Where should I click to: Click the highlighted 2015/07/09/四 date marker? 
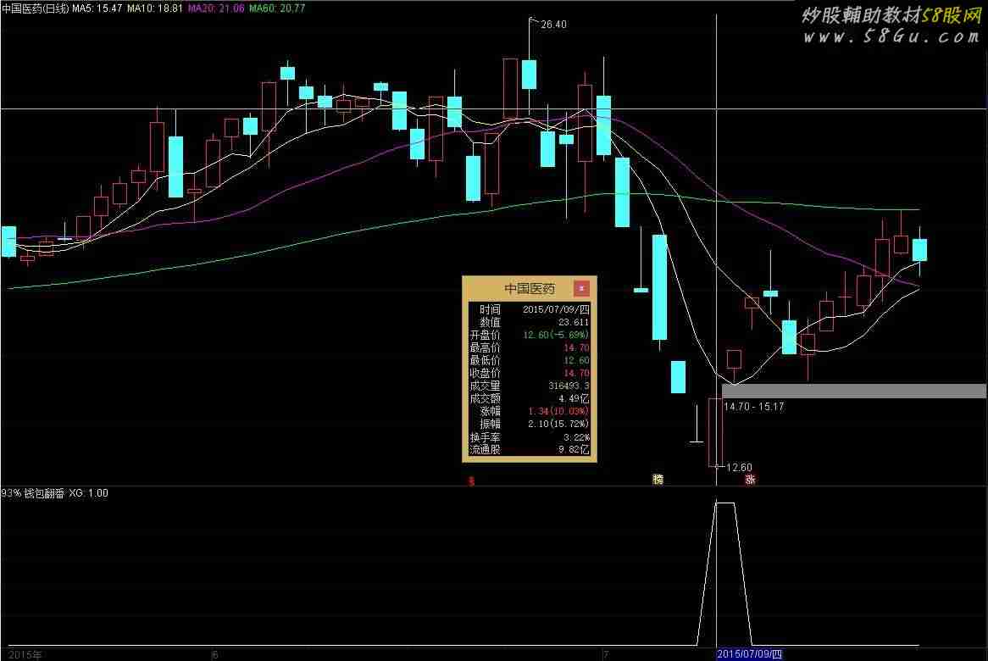pyautogui.click(x=749, y=654)
